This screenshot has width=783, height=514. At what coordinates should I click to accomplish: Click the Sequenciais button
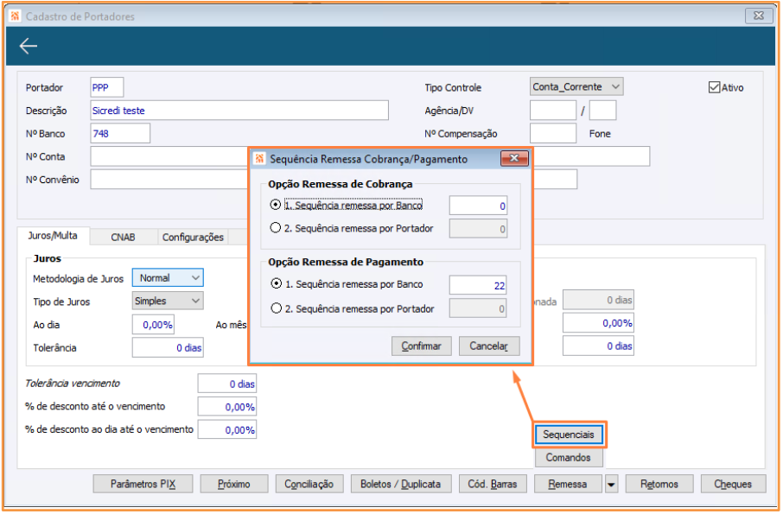(569, 435)
